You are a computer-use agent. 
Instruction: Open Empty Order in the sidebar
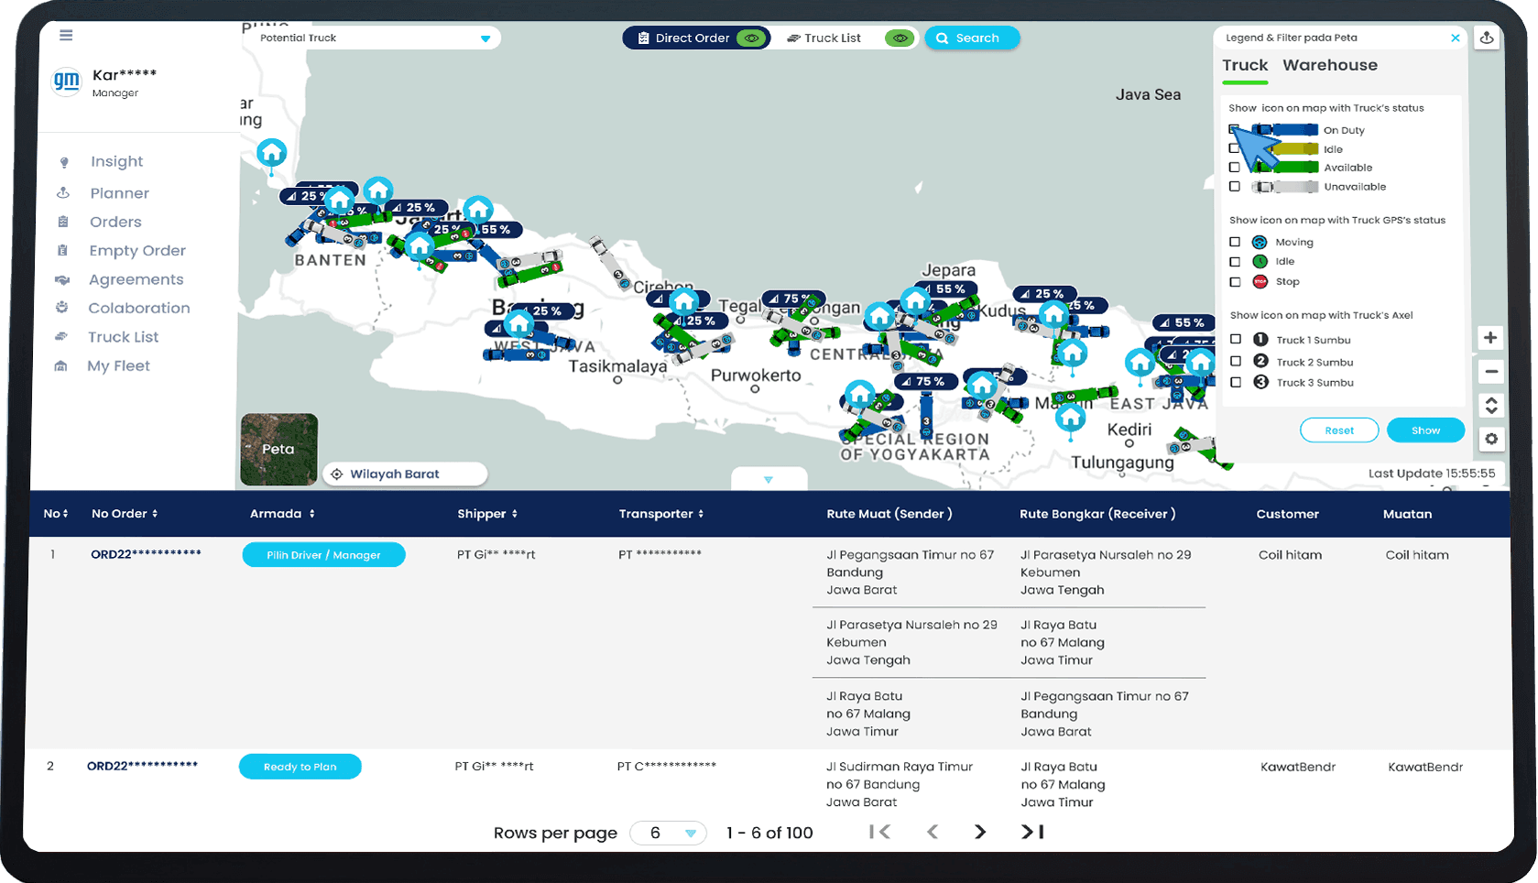137,251
